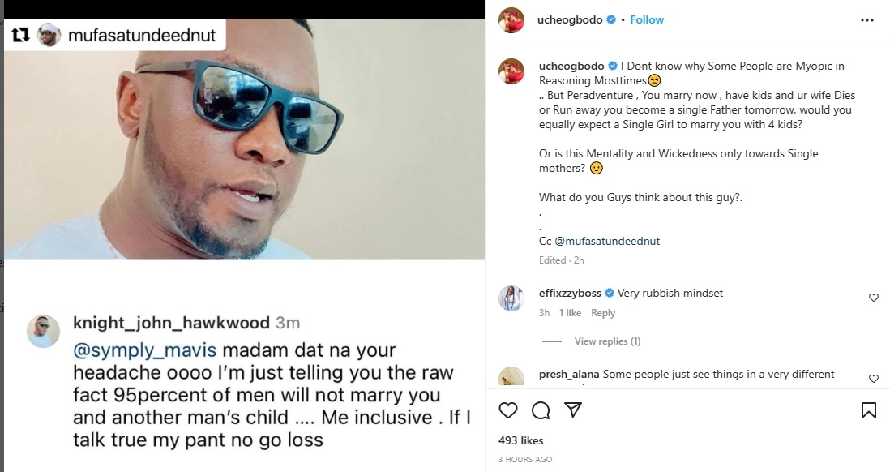Like presh_alana's comment heart
This screenshot has width=890, height=472.
pos(873,379)
